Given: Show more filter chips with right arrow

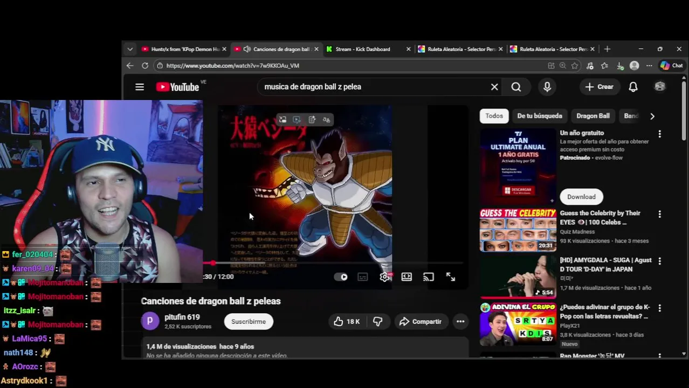Looking at the screenshot, I should [x=652, y=116].
